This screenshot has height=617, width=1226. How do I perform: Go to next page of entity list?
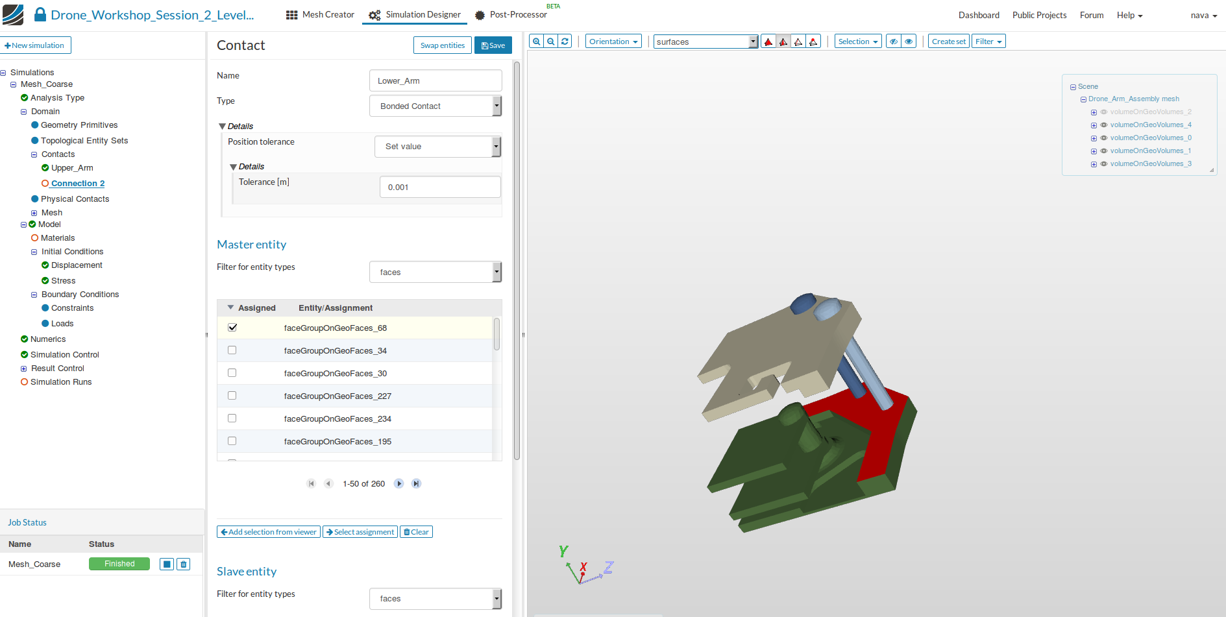click(399, 483)
